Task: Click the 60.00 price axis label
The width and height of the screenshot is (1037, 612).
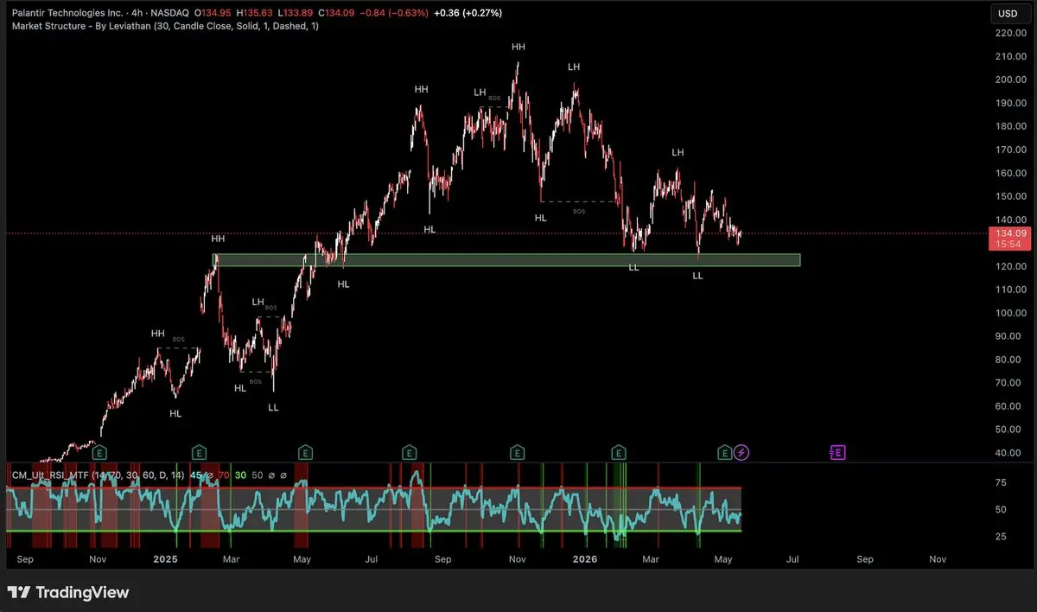Action: pos(1008,406)
